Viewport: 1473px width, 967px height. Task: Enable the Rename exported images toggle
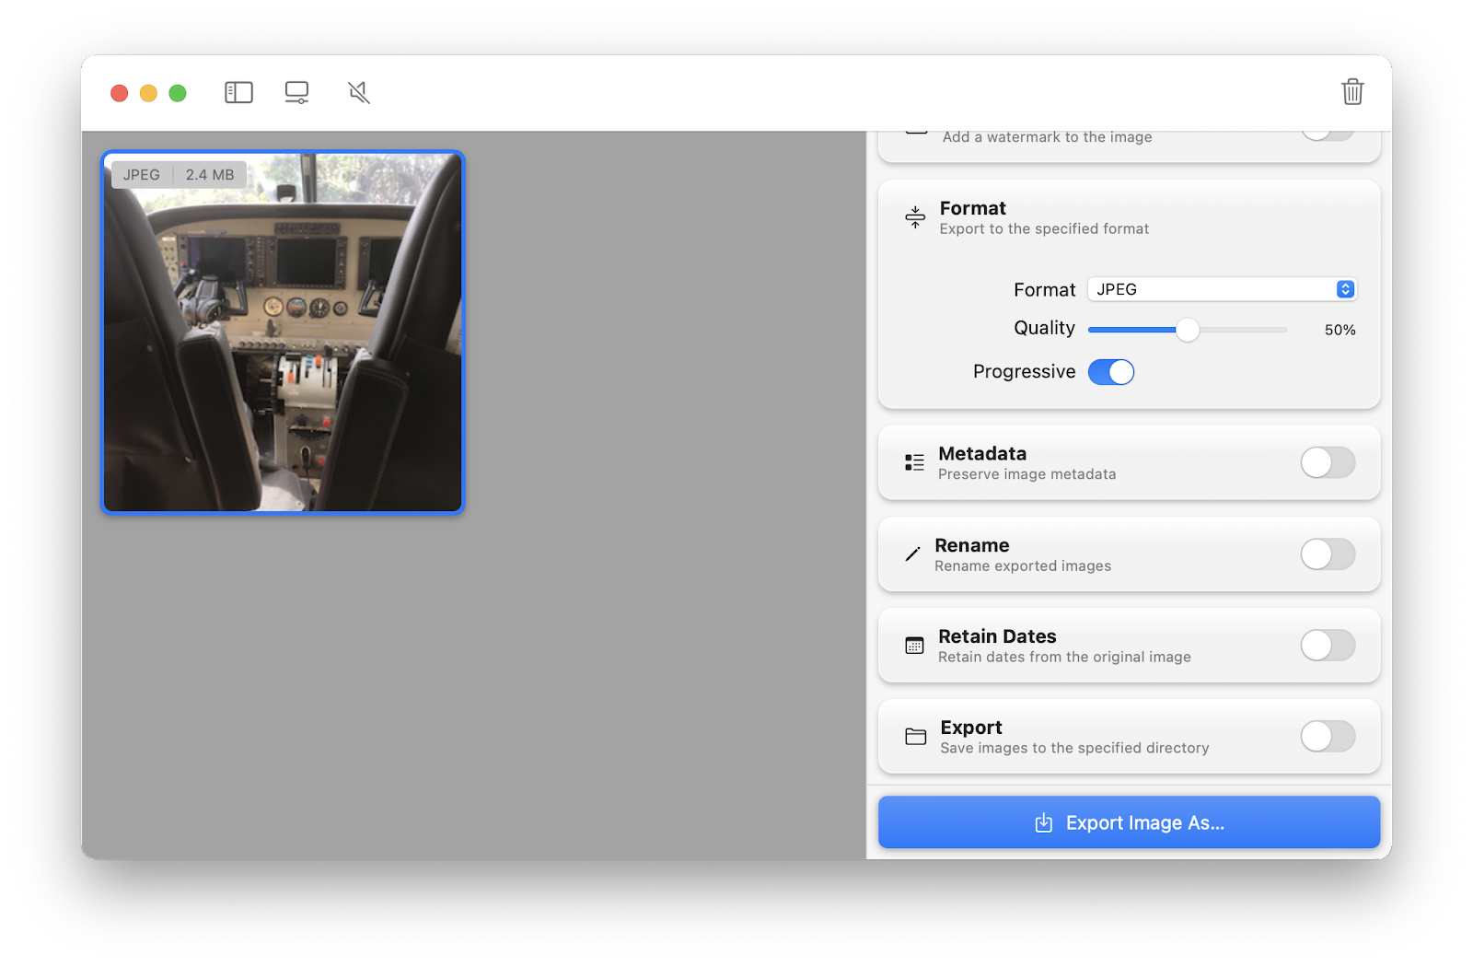(x=1327, y=554)
